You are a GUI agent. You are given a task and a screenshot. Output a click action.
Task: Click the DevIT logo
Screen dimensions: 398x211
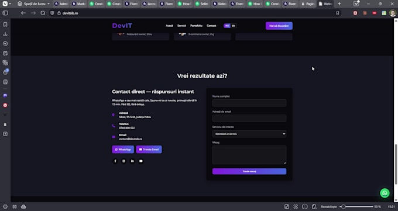point(122,26)
